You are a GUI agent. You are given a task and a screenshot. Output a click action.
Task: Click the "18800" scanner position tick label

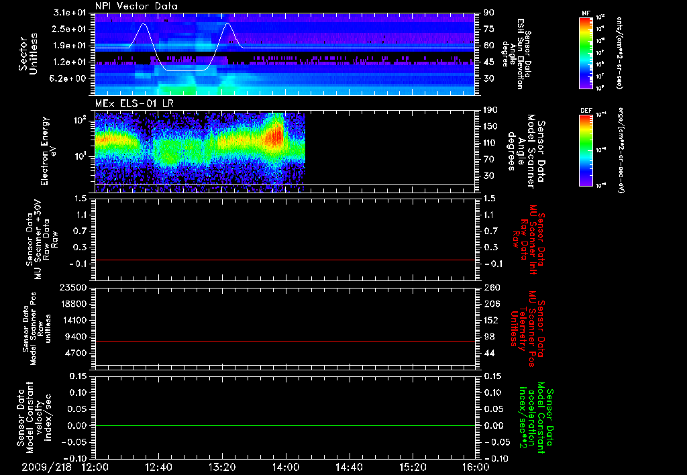pyautogui.click(x=73, y=304)
